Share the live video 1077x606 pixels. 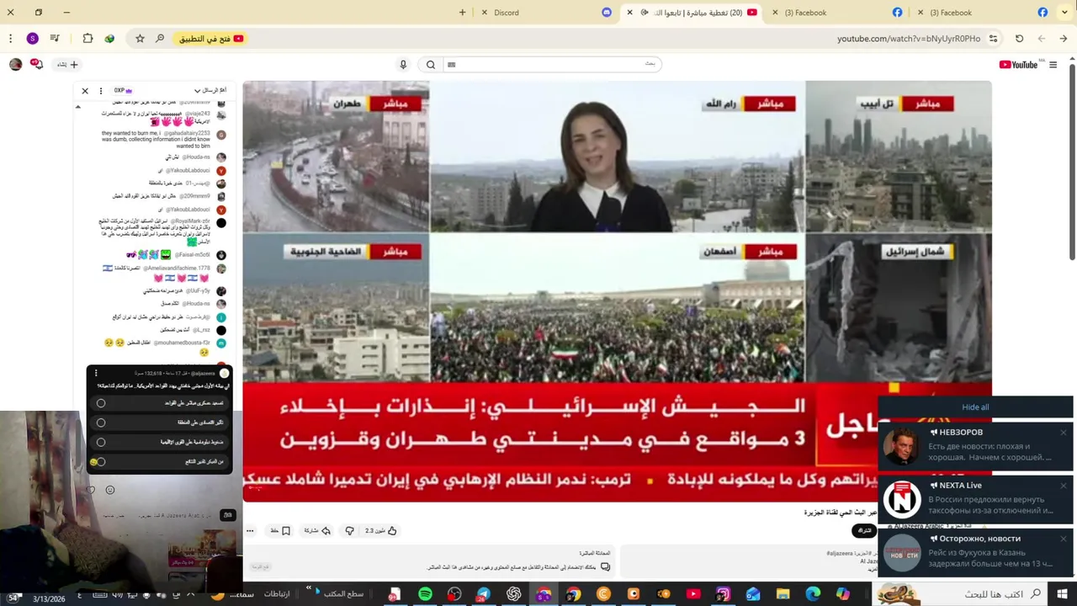tap(317, 531)
